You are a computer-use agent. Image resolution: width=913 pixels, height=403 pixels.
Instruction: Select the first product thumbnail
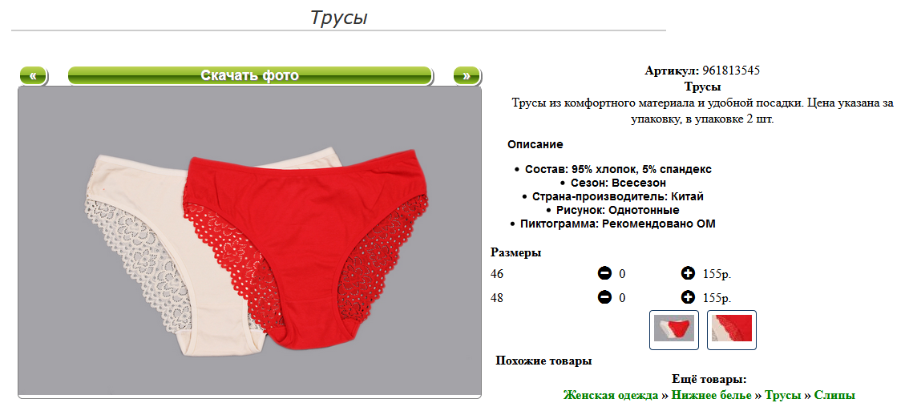click(673, 329)
